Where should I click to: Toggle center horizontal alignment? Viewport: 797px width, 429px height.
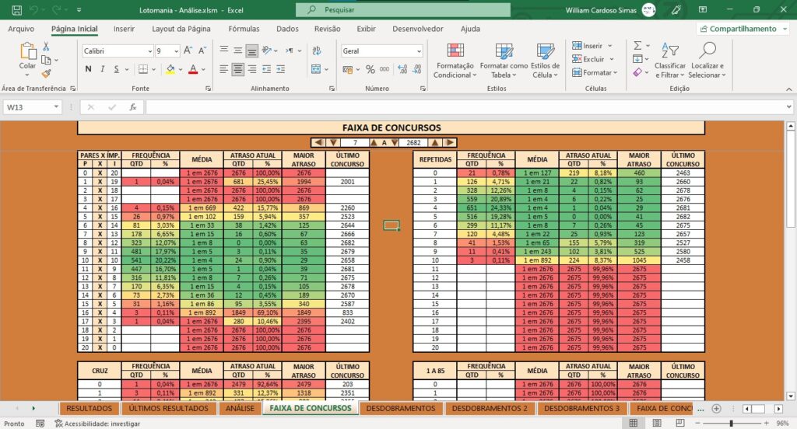[x=237, y=69]
